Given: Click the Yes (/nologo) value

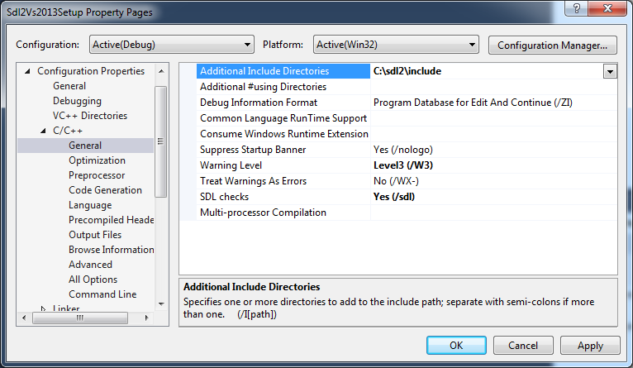Looking at the screenshot, I should click(x=403, y=150).
